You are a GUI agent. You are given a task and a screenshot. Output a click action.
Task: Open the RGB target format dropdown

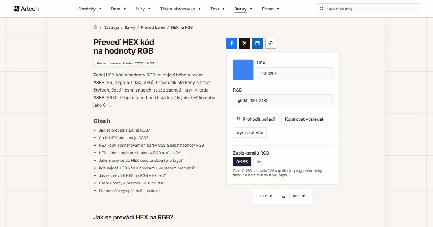[x=299, y=196]
